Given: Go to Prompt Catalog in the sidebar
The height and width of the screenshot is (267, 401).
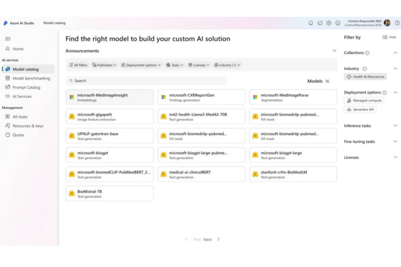Looking at the screenshot, I should tap(26, 88).
